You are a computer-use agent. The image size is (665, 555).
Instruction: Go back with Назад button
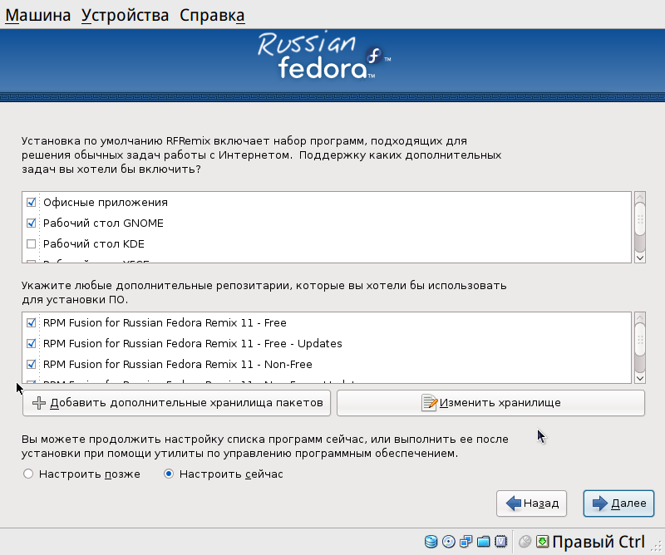click(531, 503)
